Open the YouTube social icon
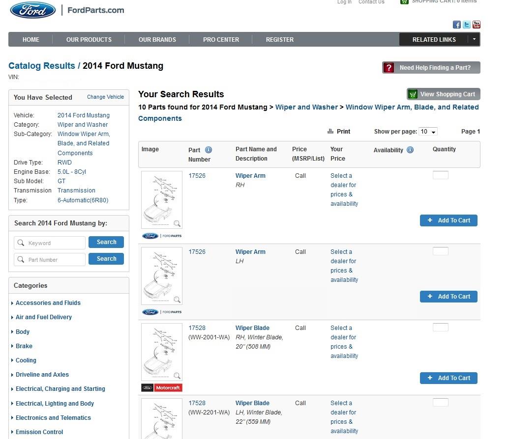The width and height of the screenshot is (508, 439). tap(476, 25)
